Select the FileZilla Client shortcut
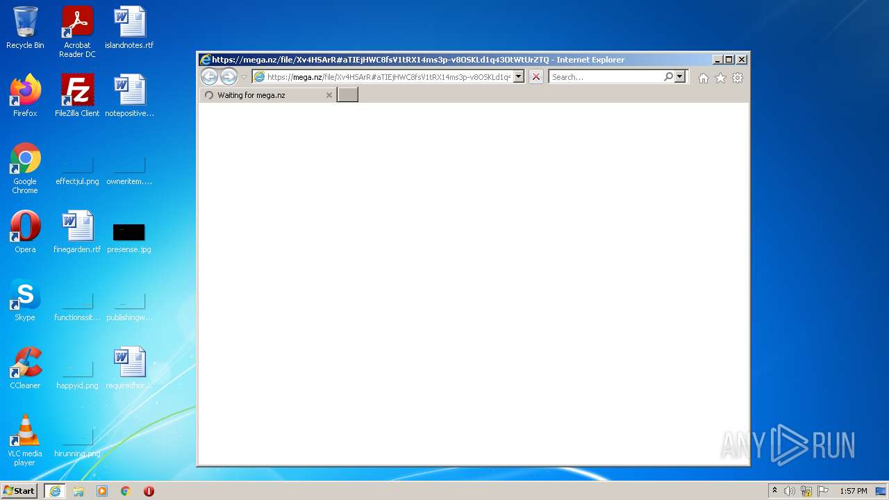This screenshot has width=889, height=500. coord(77,96)
